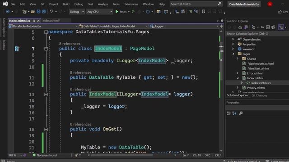The image size is (289, 162).
Task: Open the File menu
Action: (x=13, y=4)
